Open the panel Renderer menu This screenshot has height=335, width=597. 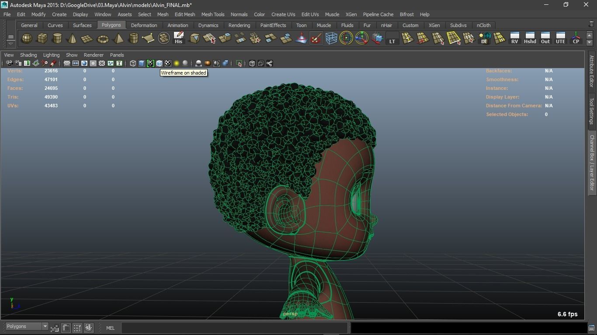click(x=94, y=55)
